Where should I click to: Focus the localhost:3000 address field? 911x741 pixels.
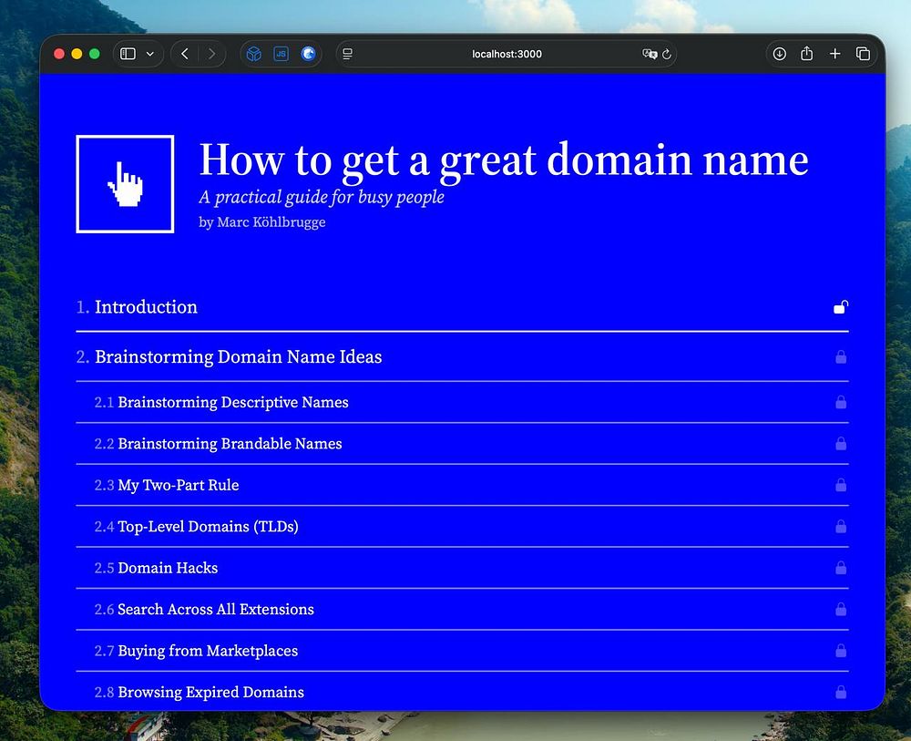507,54
